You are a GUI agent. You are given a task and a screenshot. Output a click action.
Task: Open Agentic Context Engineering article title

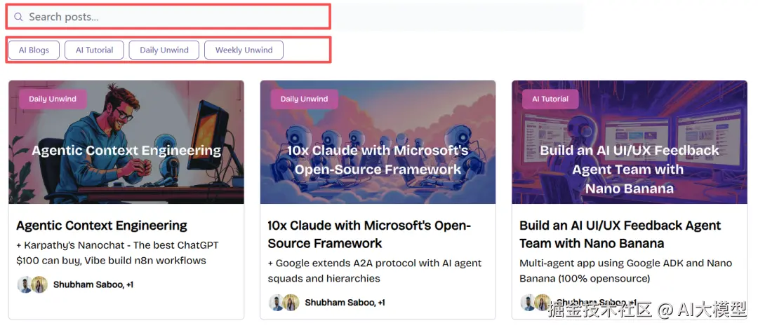coord(102,226)
